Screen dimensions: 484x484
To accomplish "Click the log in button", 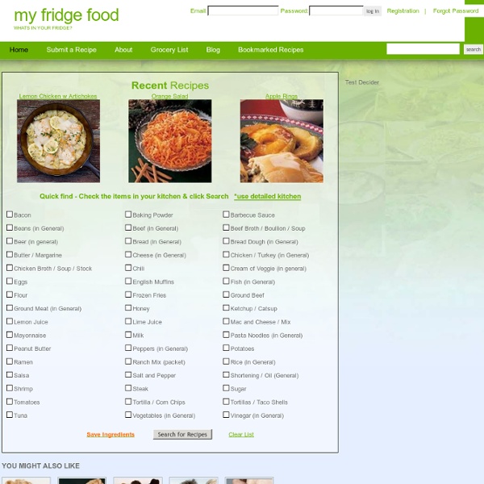I will point(373,11).
